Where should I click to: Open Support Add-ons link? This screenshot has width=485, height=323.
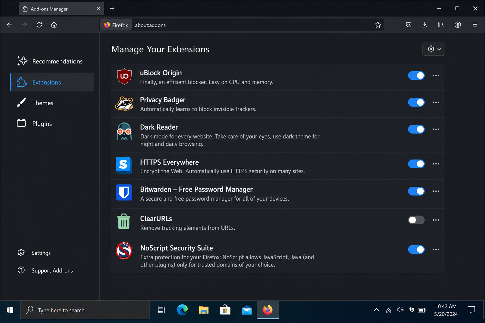click(x=45, y=271)
